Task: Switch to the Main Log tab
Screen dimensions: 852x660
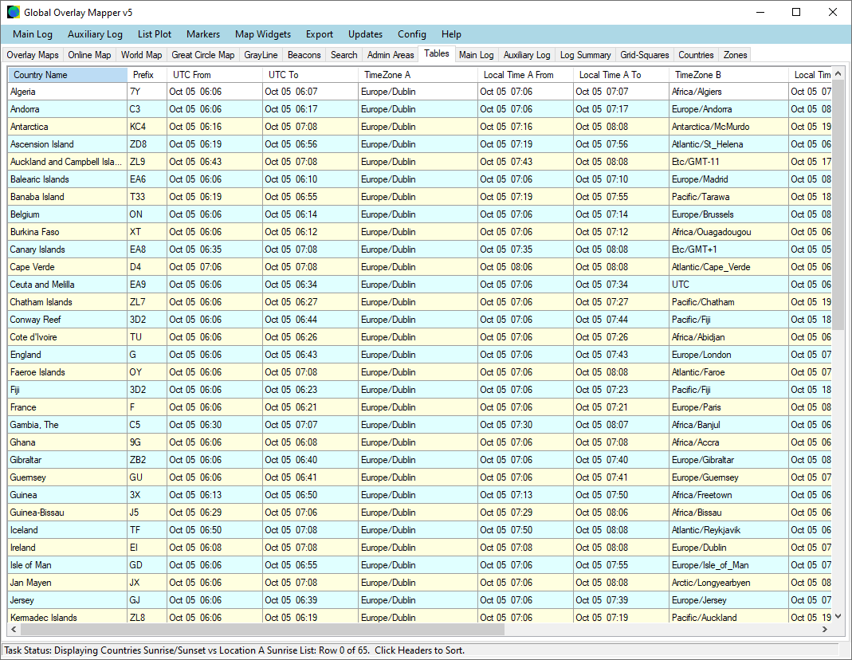Action: (x=476, y=55)
